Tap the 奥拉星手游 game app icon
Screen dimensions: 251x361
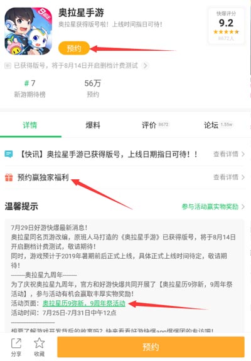pos(28,31)
